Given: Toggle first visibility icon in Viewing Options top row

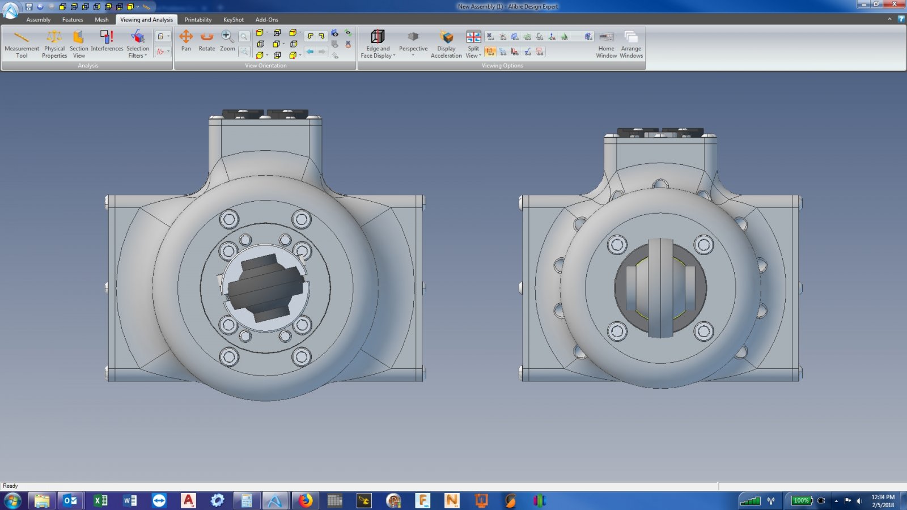Looking at the screenshot, I should (x=490, y=36).
